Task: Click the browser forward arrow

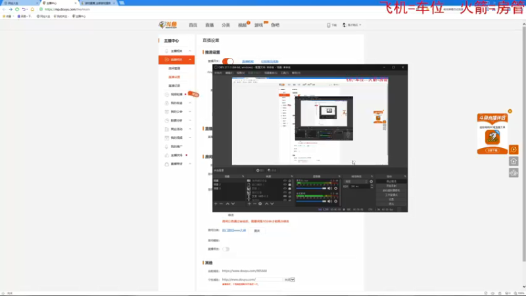Action: (11, 9)
